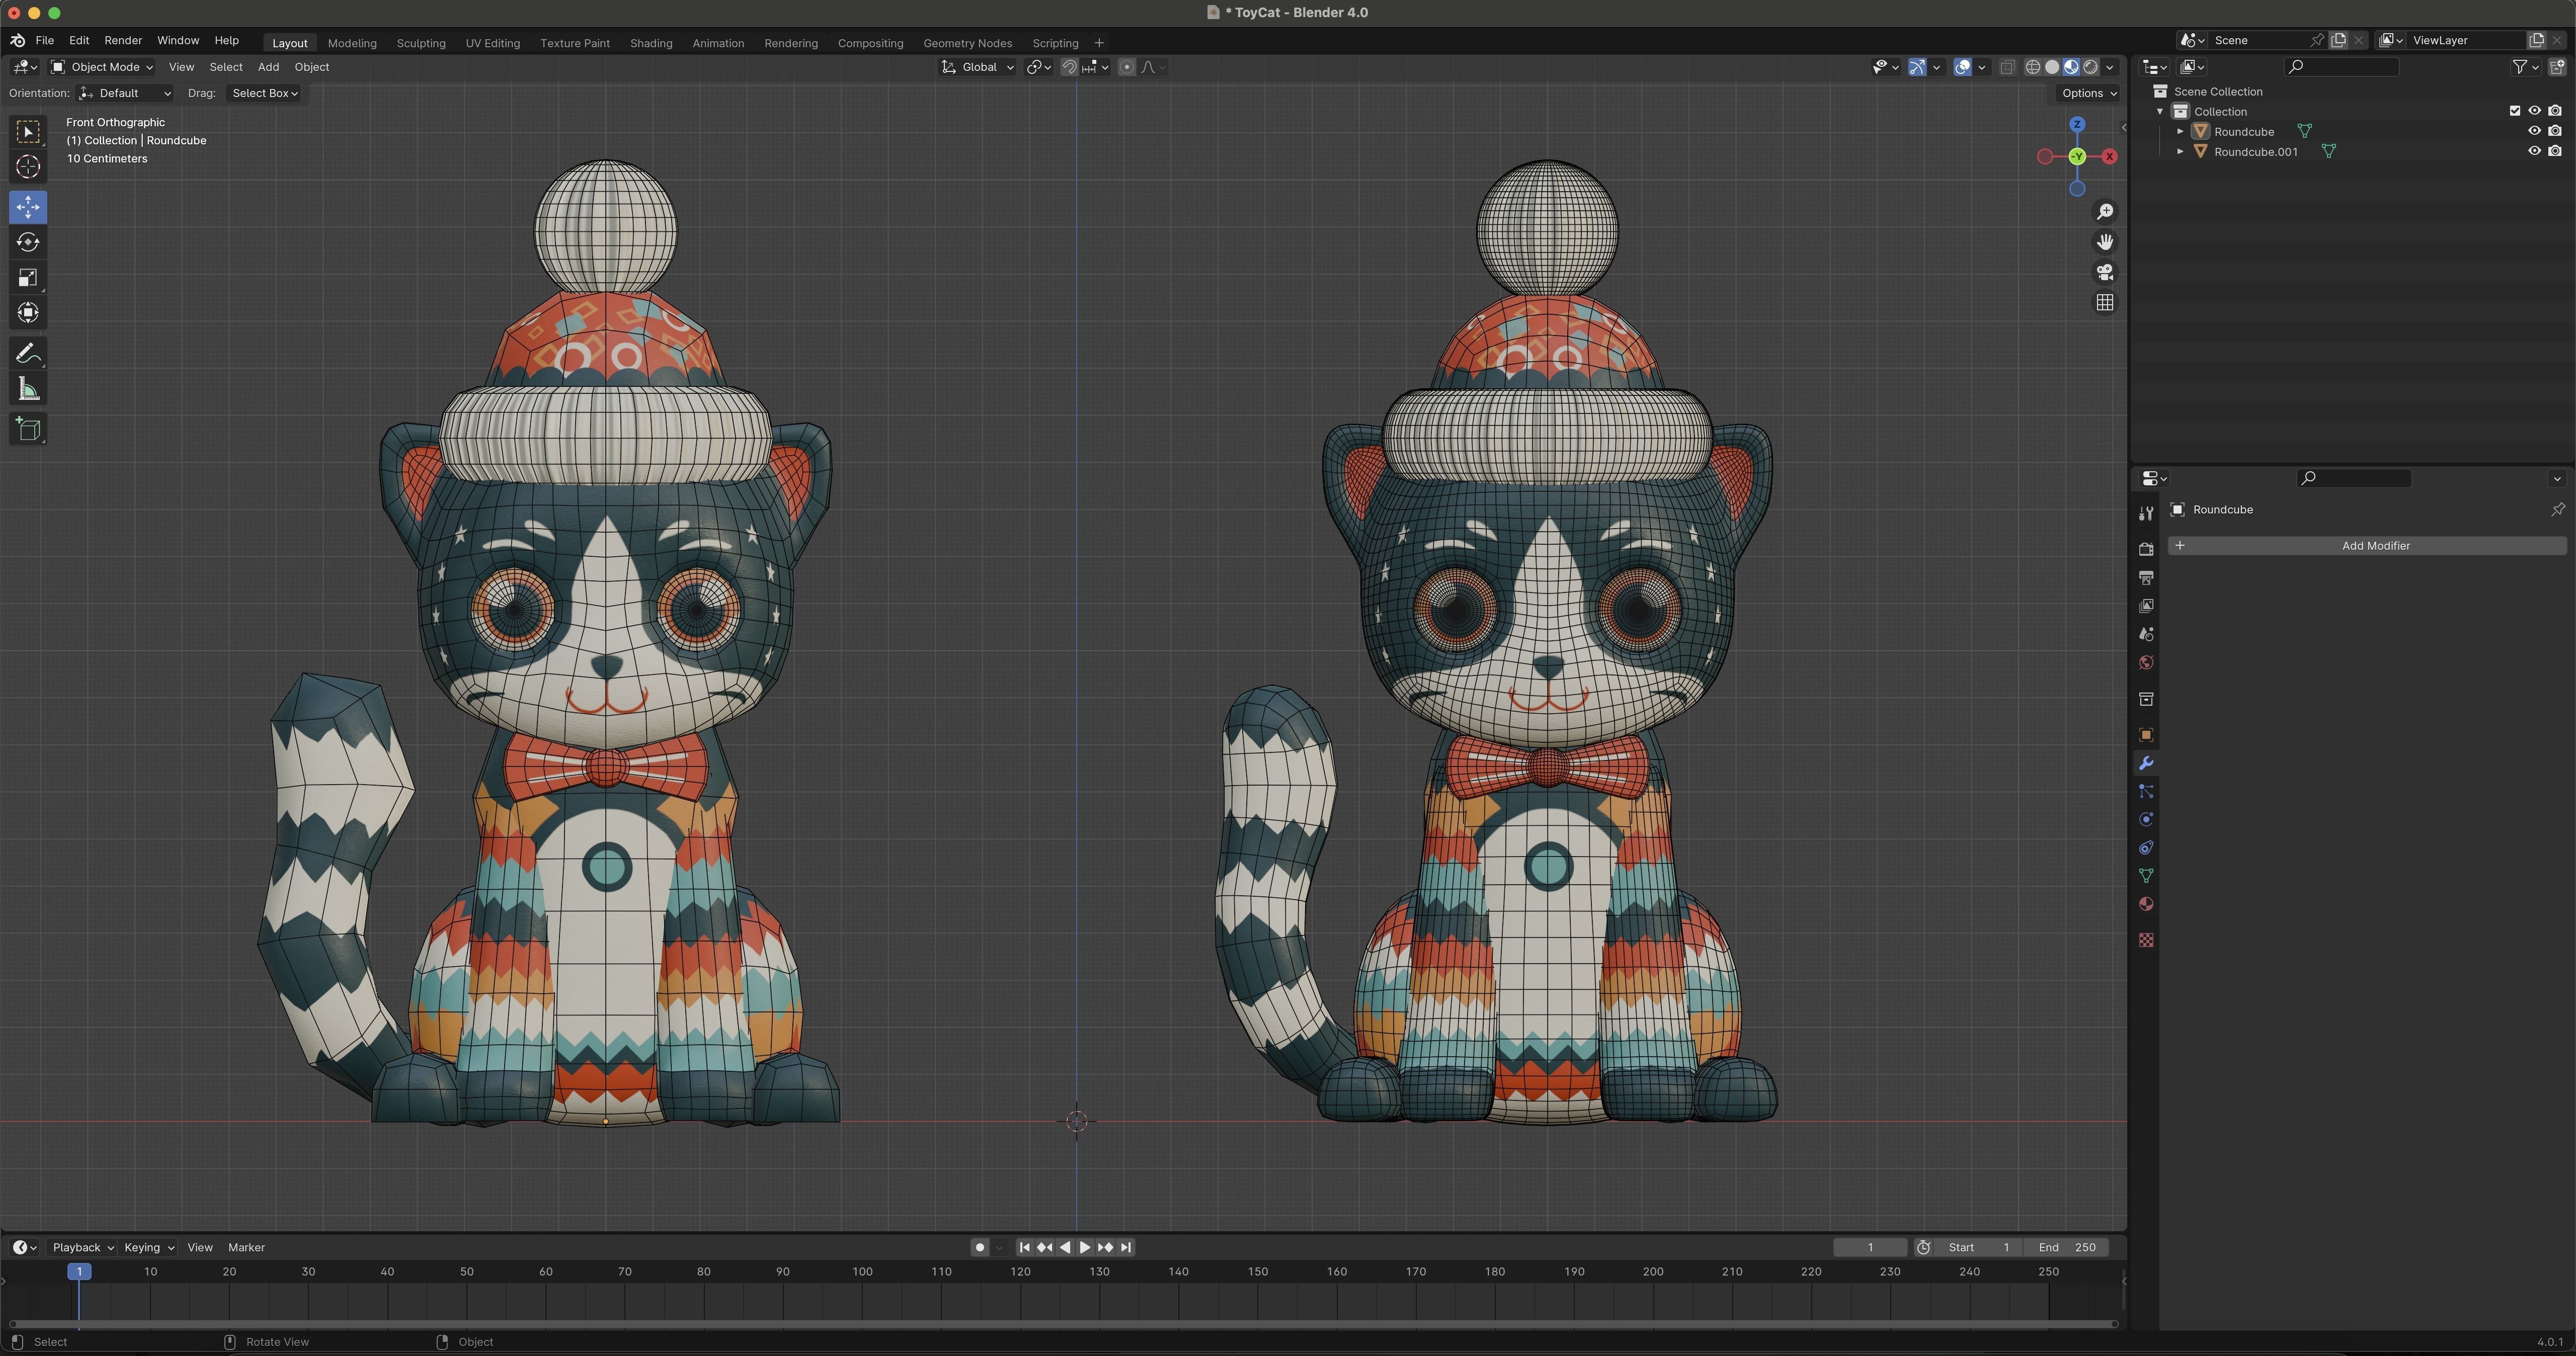Hide Collection in viewport eye icon

[2534, 111]
